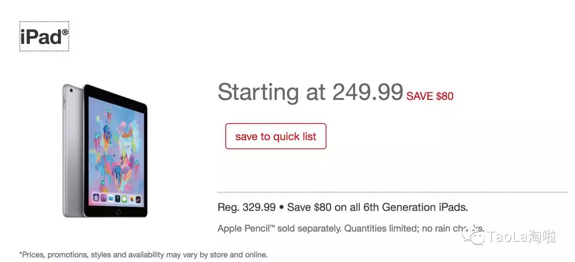Click the "save to quick list" button
This screenshot has height=262, width=575.
click(275, 137)
